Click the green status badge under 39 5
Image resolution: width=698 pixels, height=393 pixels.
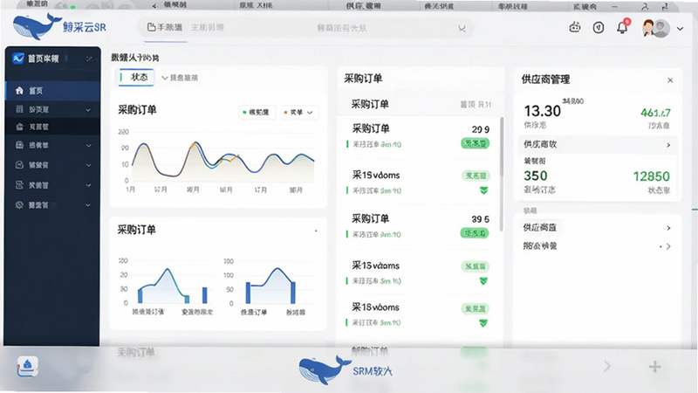[x=475, y=233]
